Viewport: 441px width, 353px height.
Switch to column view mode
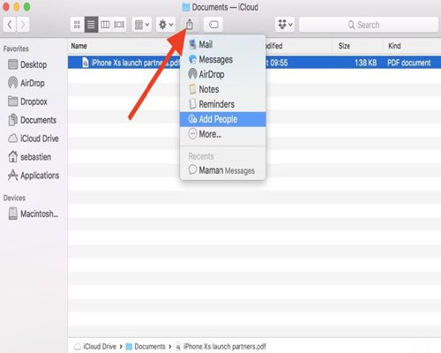tap(105, 25)
